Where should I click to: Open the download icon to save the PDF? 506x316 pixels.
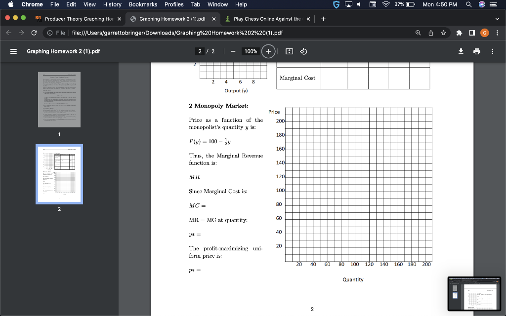tap(461, 51)
